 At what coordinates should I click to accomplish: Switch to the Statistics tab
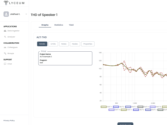(59, 25)
